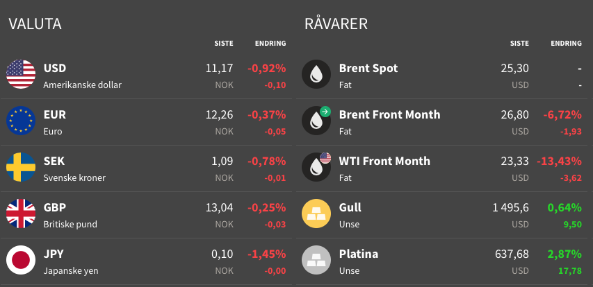Select the WTI Front Month oil icon
The image size is (593, 287).
pos(316,166)
